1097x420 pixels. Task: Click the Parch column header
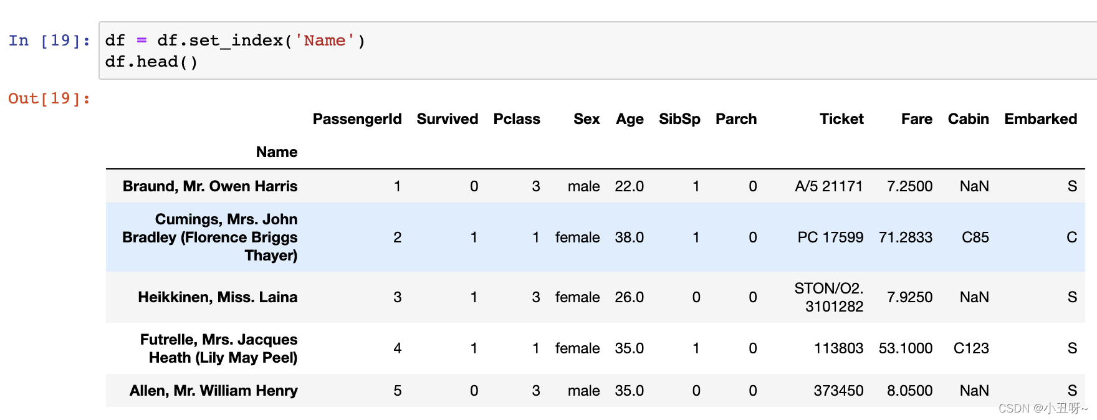pos(736,119)
